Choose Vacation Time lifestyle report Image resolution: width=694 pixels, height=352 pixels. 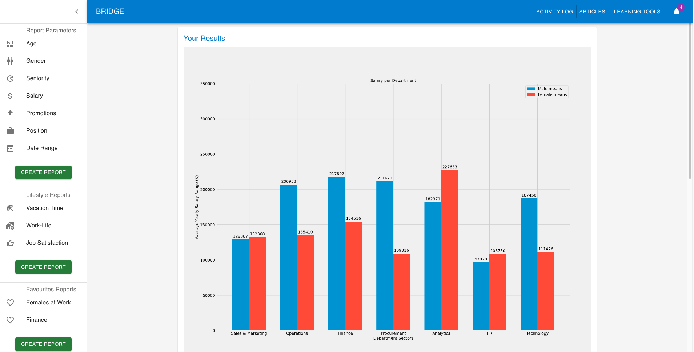[x=44, y=208]
